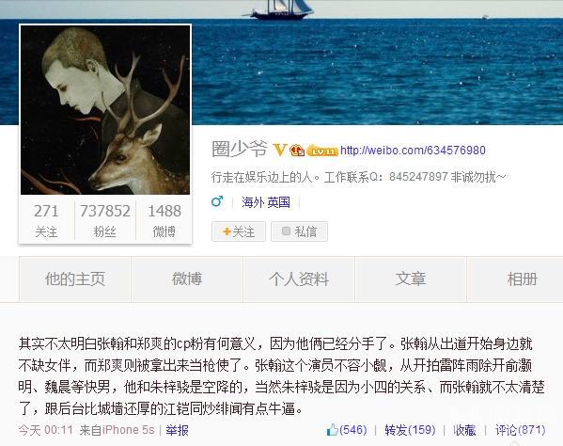This screenshot has width=563, height=446.
Task: Open the deer portrait profile avatar
Action: coord(105,110)
